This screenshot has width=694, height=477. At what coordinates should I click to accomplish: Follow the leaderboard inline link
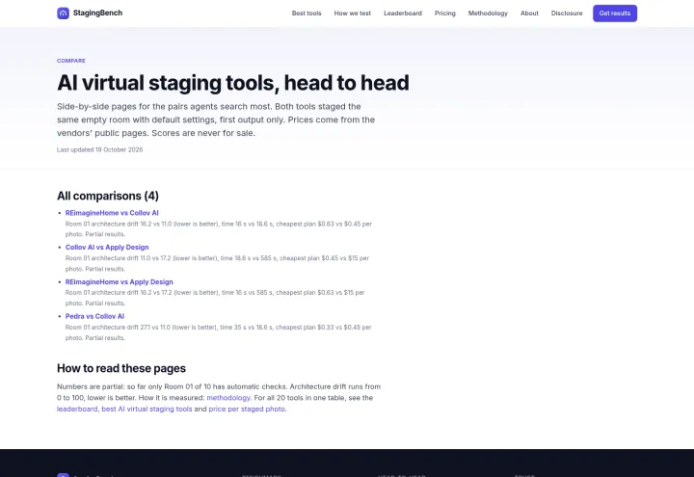point(77,409)
